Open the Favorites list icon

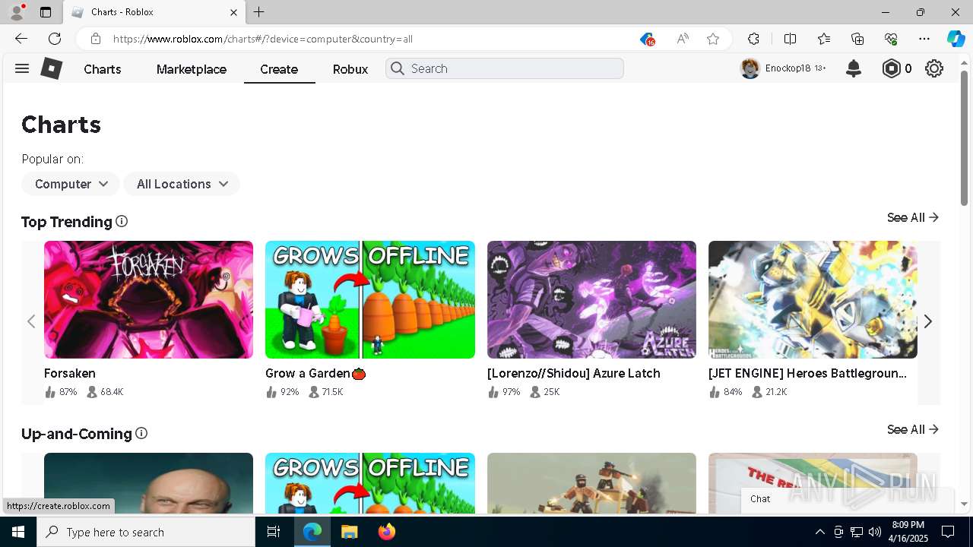click(824, 39)
